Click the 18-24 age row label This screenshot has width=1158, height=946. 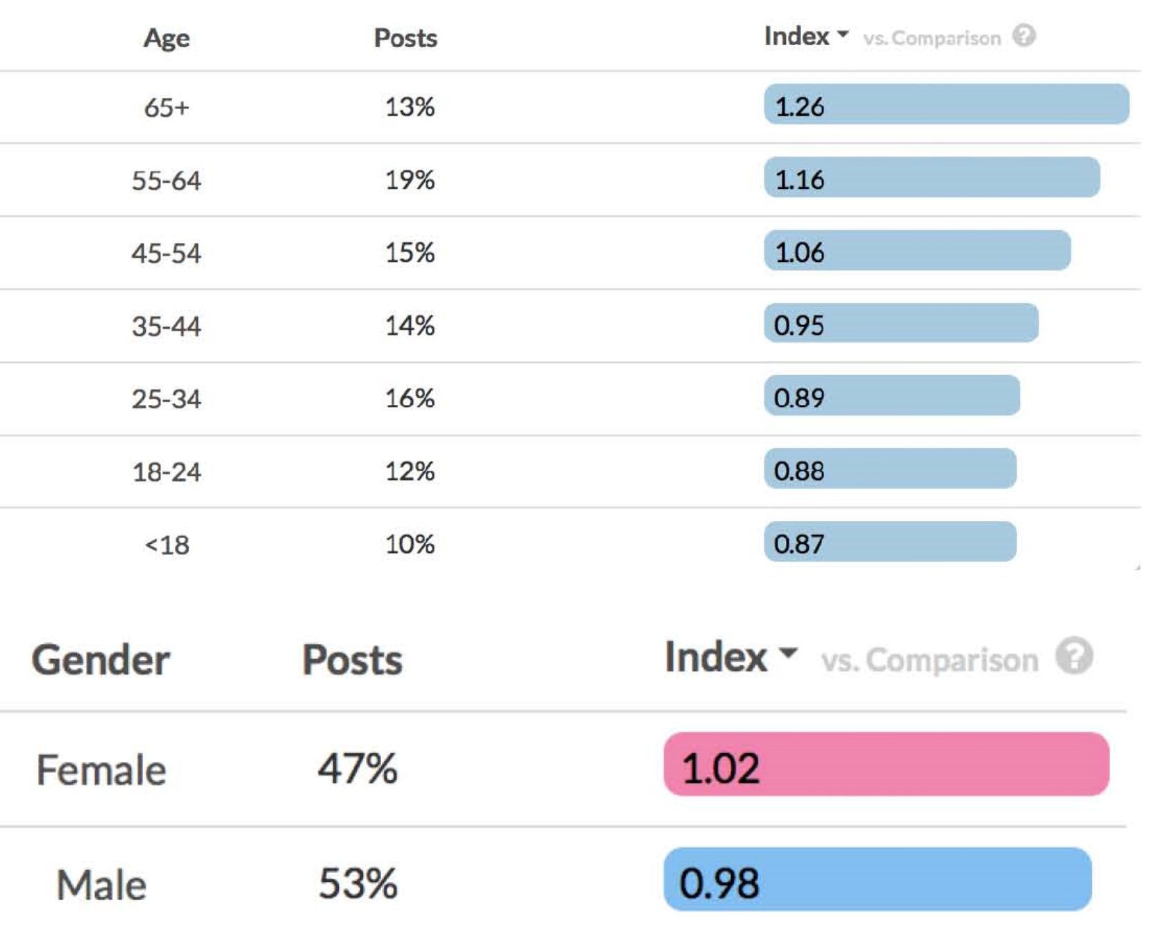pyautogui.click(x=167, y=472)
